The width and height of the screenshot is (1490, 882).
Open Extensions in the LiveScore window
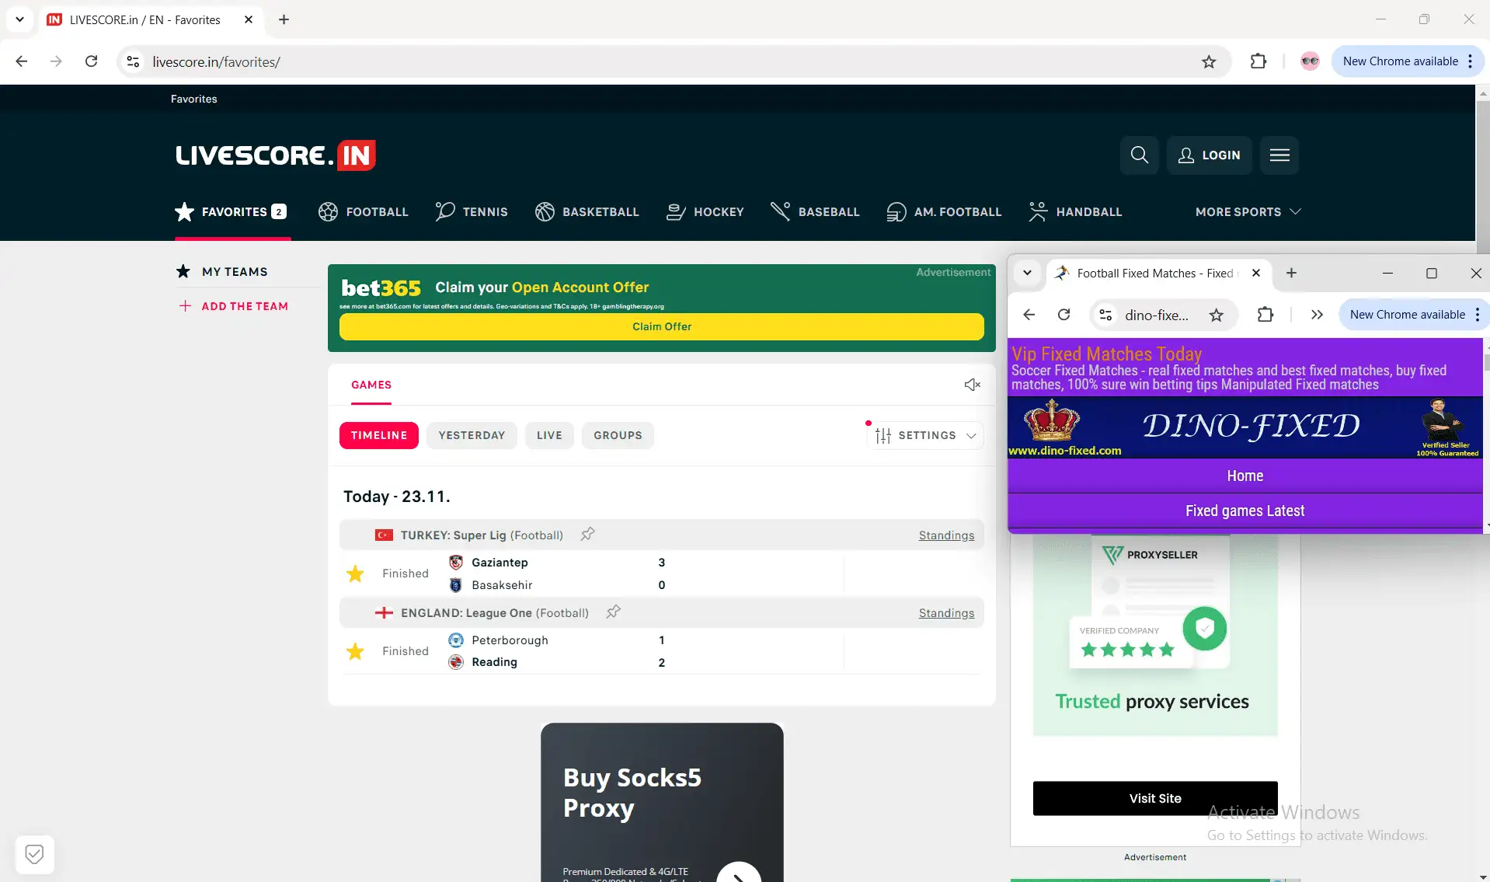coord(1258,61)
